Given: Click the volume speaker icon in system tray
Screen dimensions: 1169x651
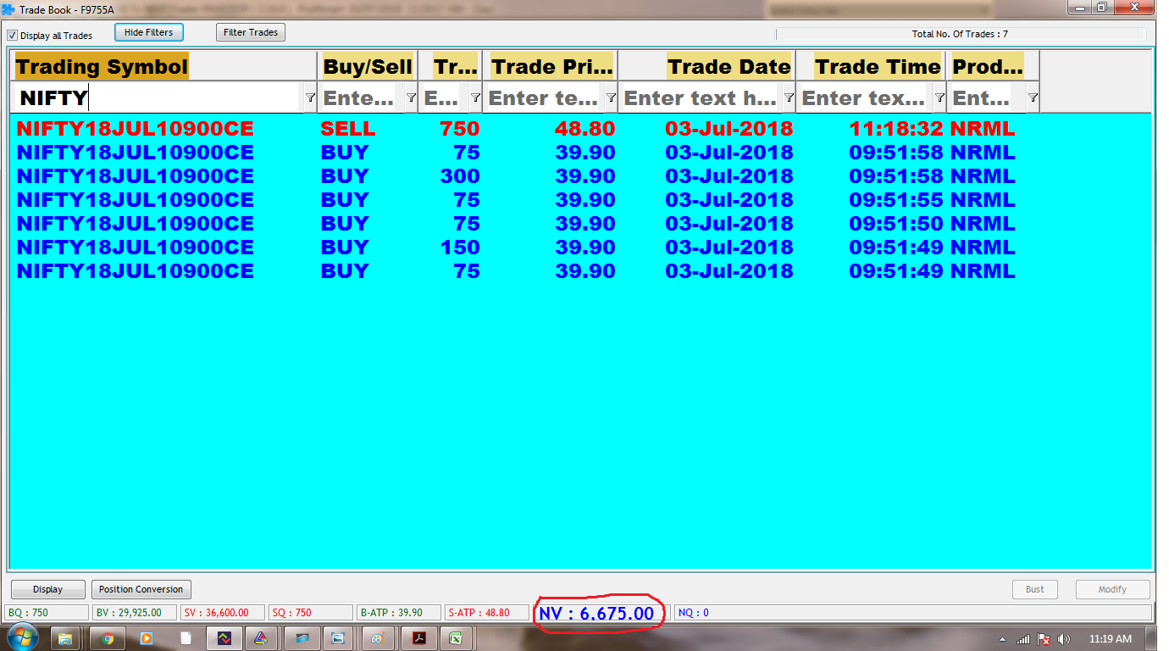Looking at the screenshot, I should [1064, 639].
